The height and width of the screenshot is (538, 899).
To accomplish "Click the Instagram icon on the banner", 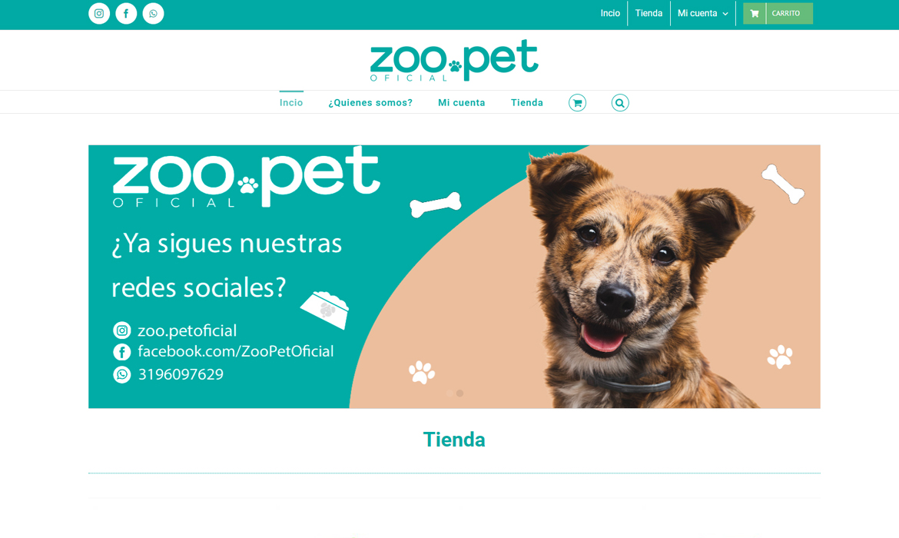I will pos(121,330).
